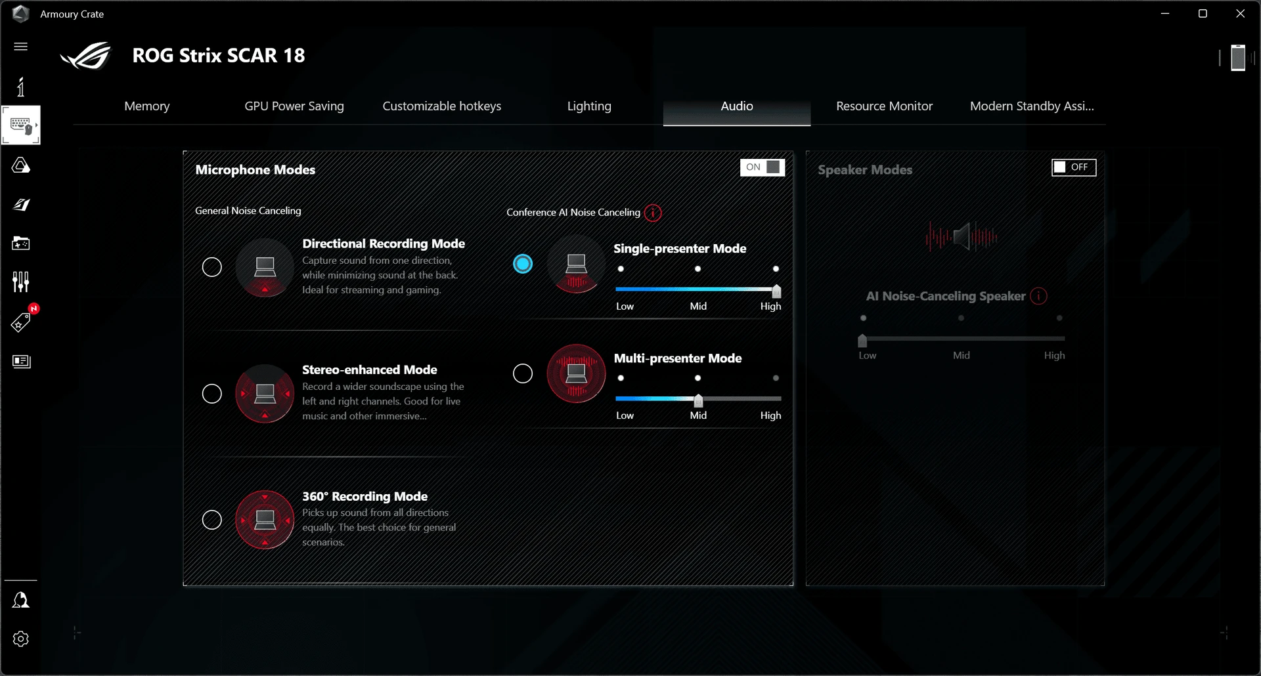This screenshot has height=676, width=1261.
Task: Switch to the GPU Power Saving tab
Action: 294,106
